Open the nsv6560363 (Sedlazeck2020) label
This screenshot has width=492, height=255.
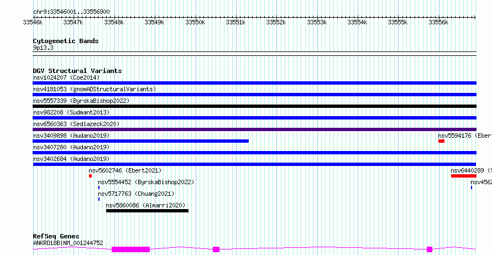pos(76,124)
